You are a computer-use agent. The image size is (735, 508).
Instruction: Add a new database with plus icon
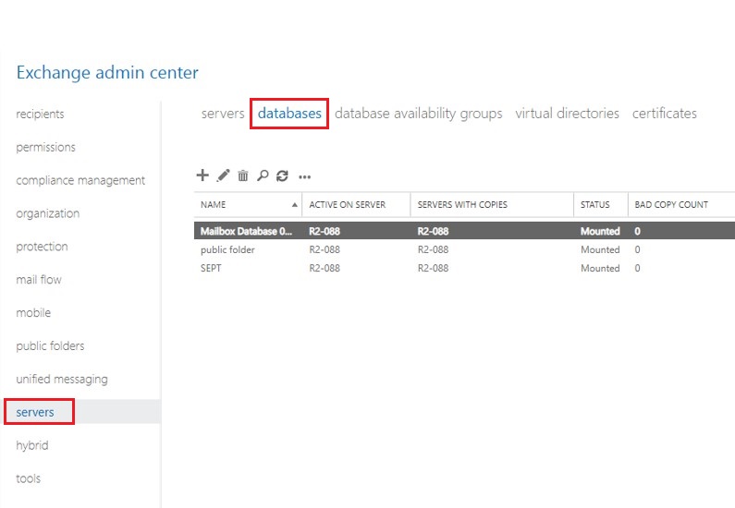point(202,175)
